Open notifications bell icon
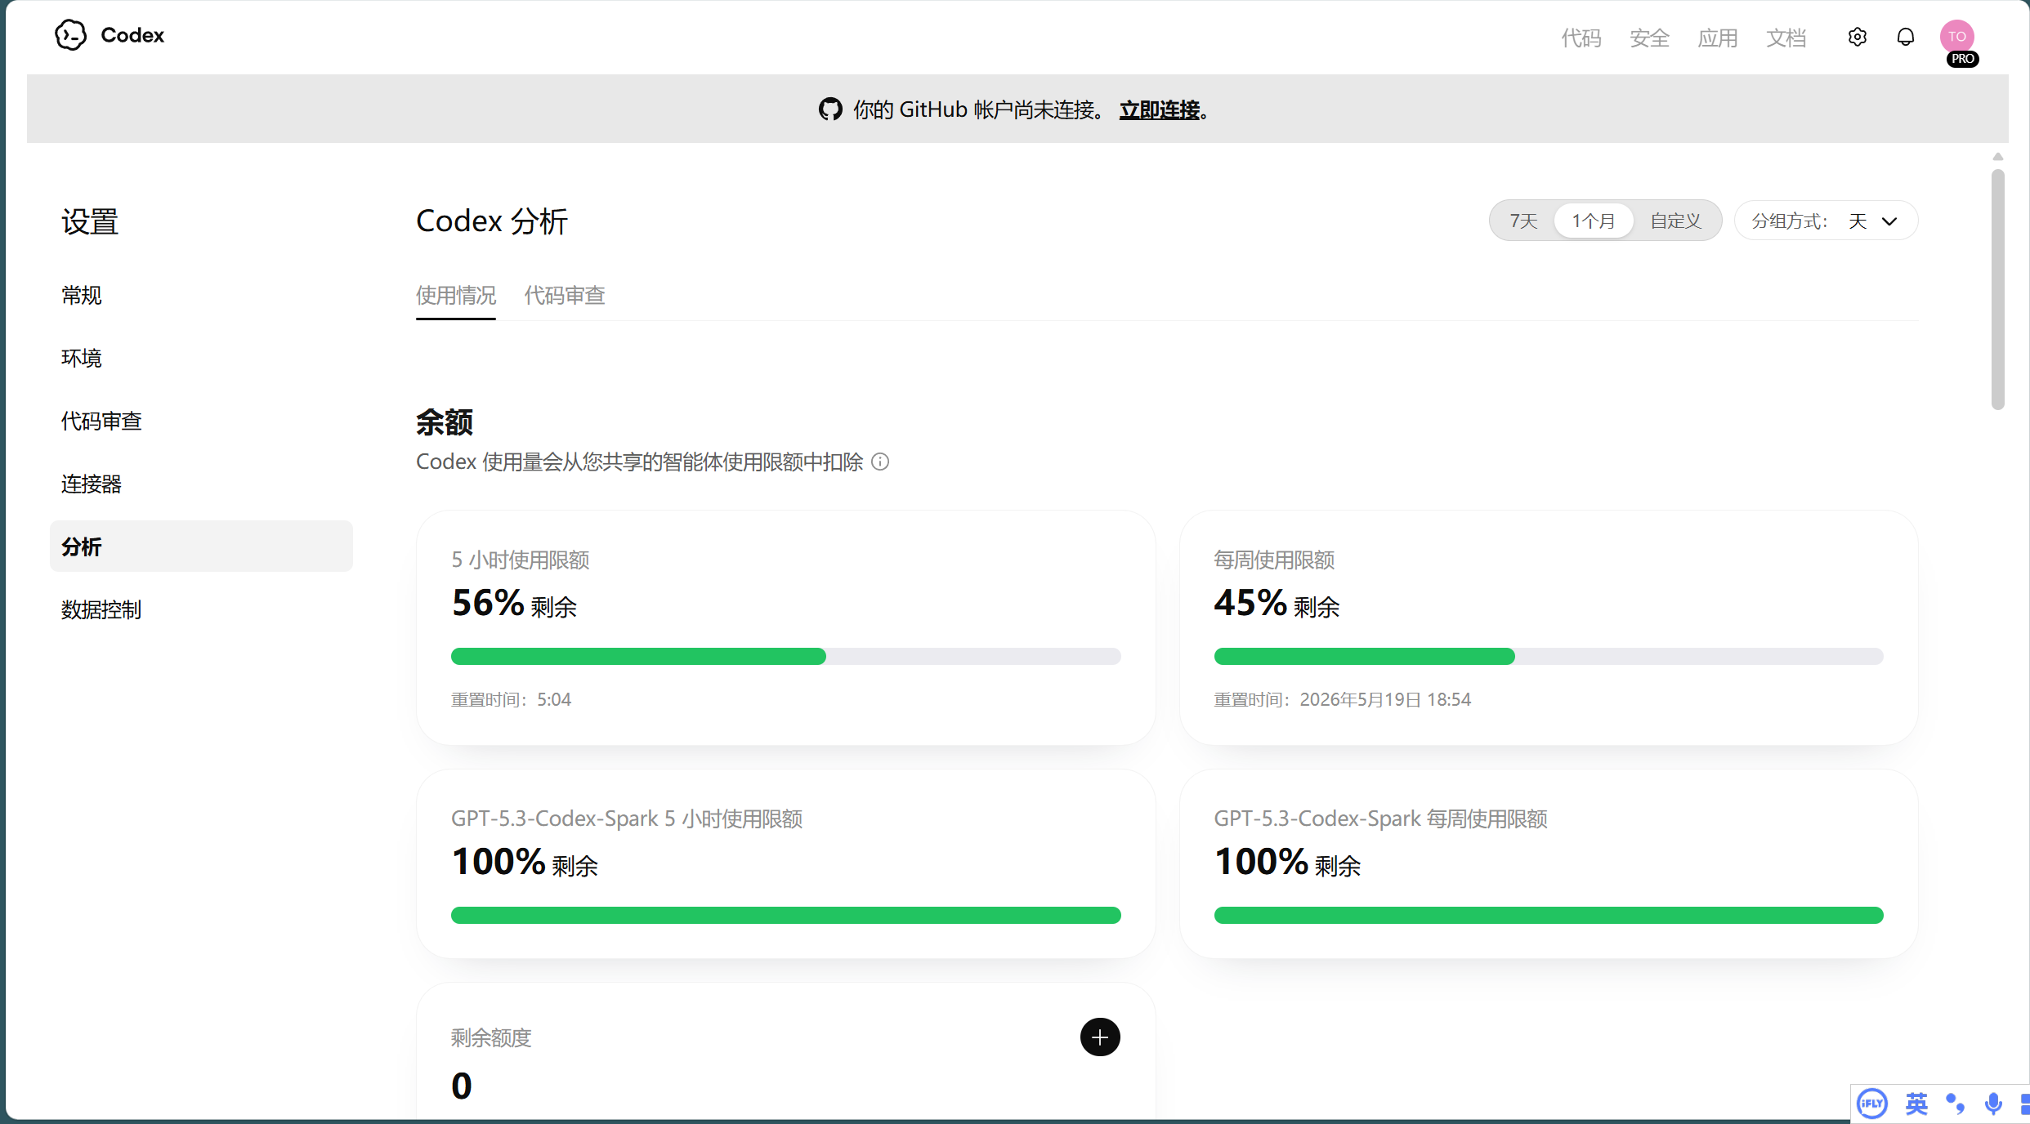The width and height of the screenshot is (2030, 1124). click(1905, 37)
